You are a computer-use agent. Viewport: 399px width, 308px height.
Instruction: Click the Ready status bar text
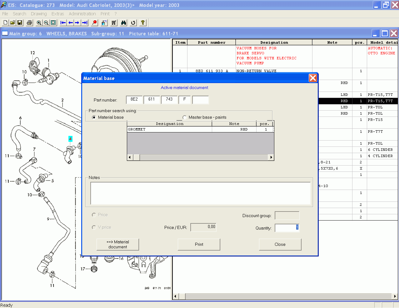7,305
